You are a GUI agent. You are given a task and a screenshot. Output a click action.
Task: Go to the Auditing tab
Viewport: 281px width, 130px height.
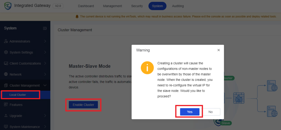pos(178,6)
